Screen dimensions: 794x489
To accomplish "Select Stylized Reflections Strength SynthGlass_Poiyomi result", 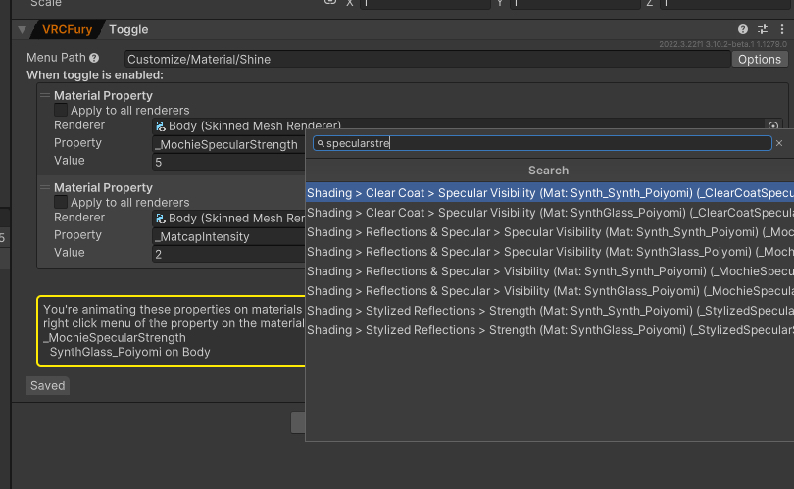I will coord(549,330).
